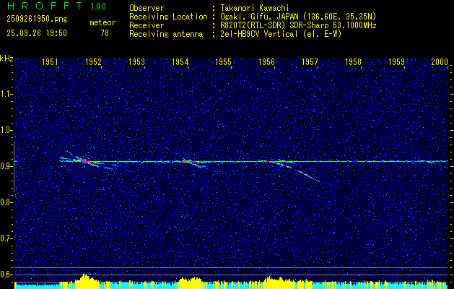Click the 1951 time axis label
The height and width of the screenshot is (289, 454).
(50, 61)
